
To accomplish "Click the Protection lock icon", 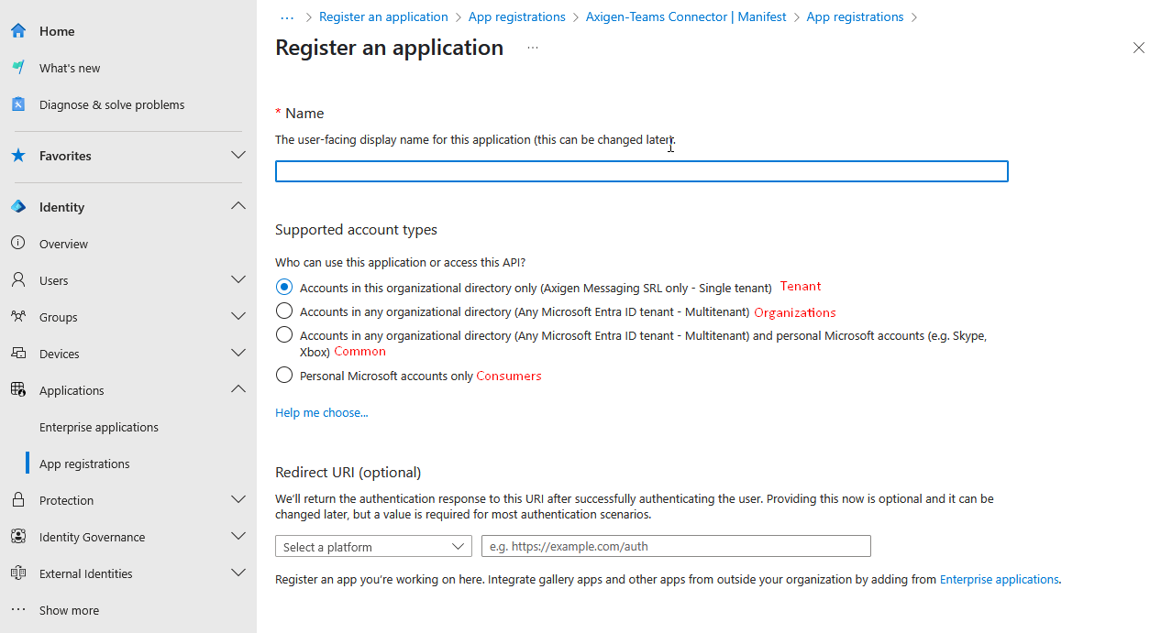I will tap(18, 500).
